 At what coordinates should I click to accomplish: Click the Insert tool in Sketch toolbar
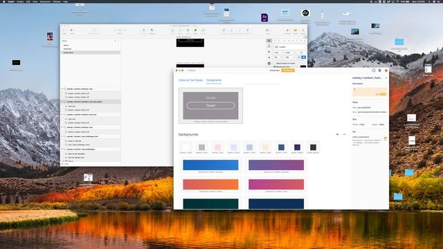64,30
